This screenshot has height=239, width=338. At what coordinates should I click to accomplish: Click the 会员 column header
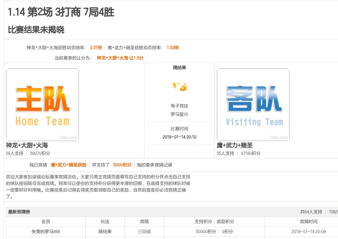tap(46, 221)
